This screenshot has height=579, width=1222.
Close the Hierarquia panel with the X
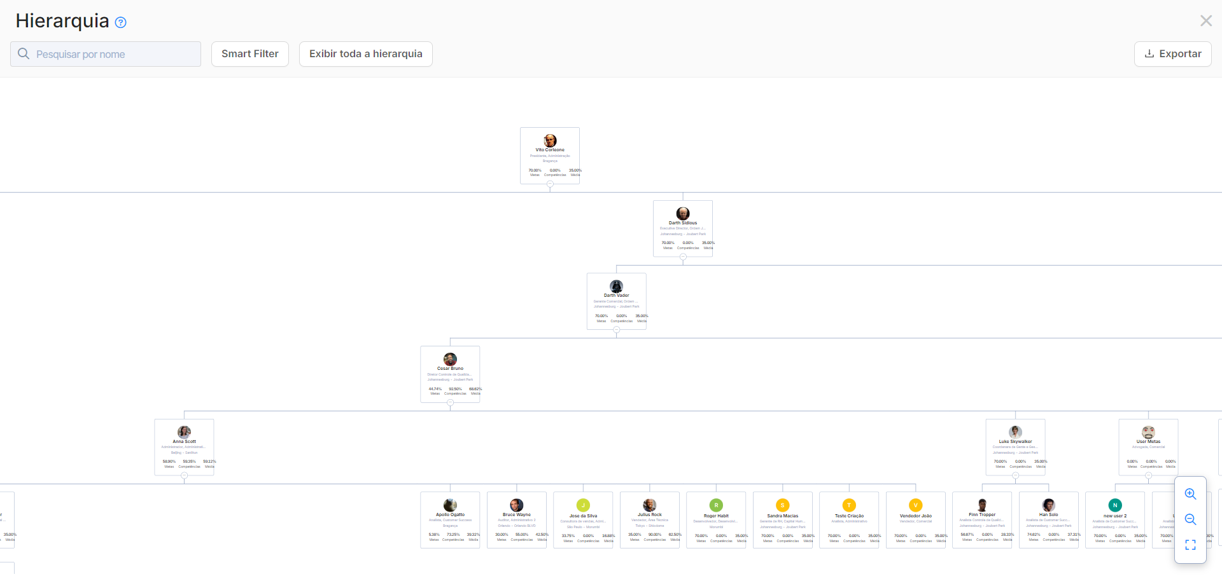click(x=1205, y=21)
